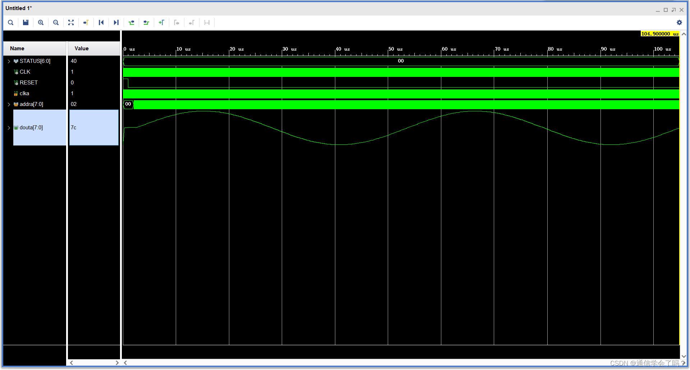The width and height of the screenshot is (690, 370).
Task: Click the greyed swap cursors icon
Action: [207, 23]
